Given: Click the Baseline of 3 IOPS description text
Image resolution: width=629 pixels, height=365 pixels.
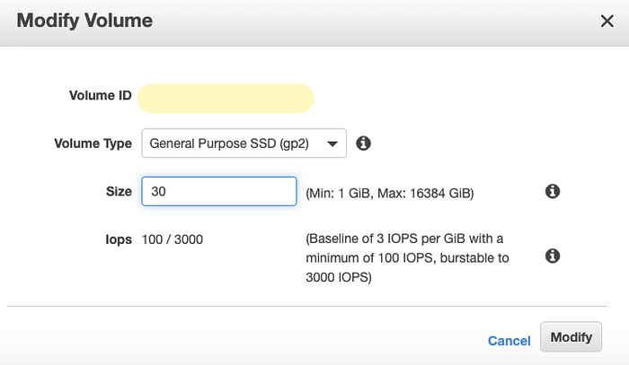Looking at the screenshot, I should tap(407, 257).
